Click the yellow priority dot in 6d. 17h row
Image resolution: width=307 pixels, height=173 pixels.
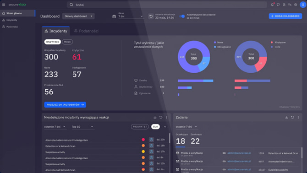pyautogui.click(x=143, y=151)
